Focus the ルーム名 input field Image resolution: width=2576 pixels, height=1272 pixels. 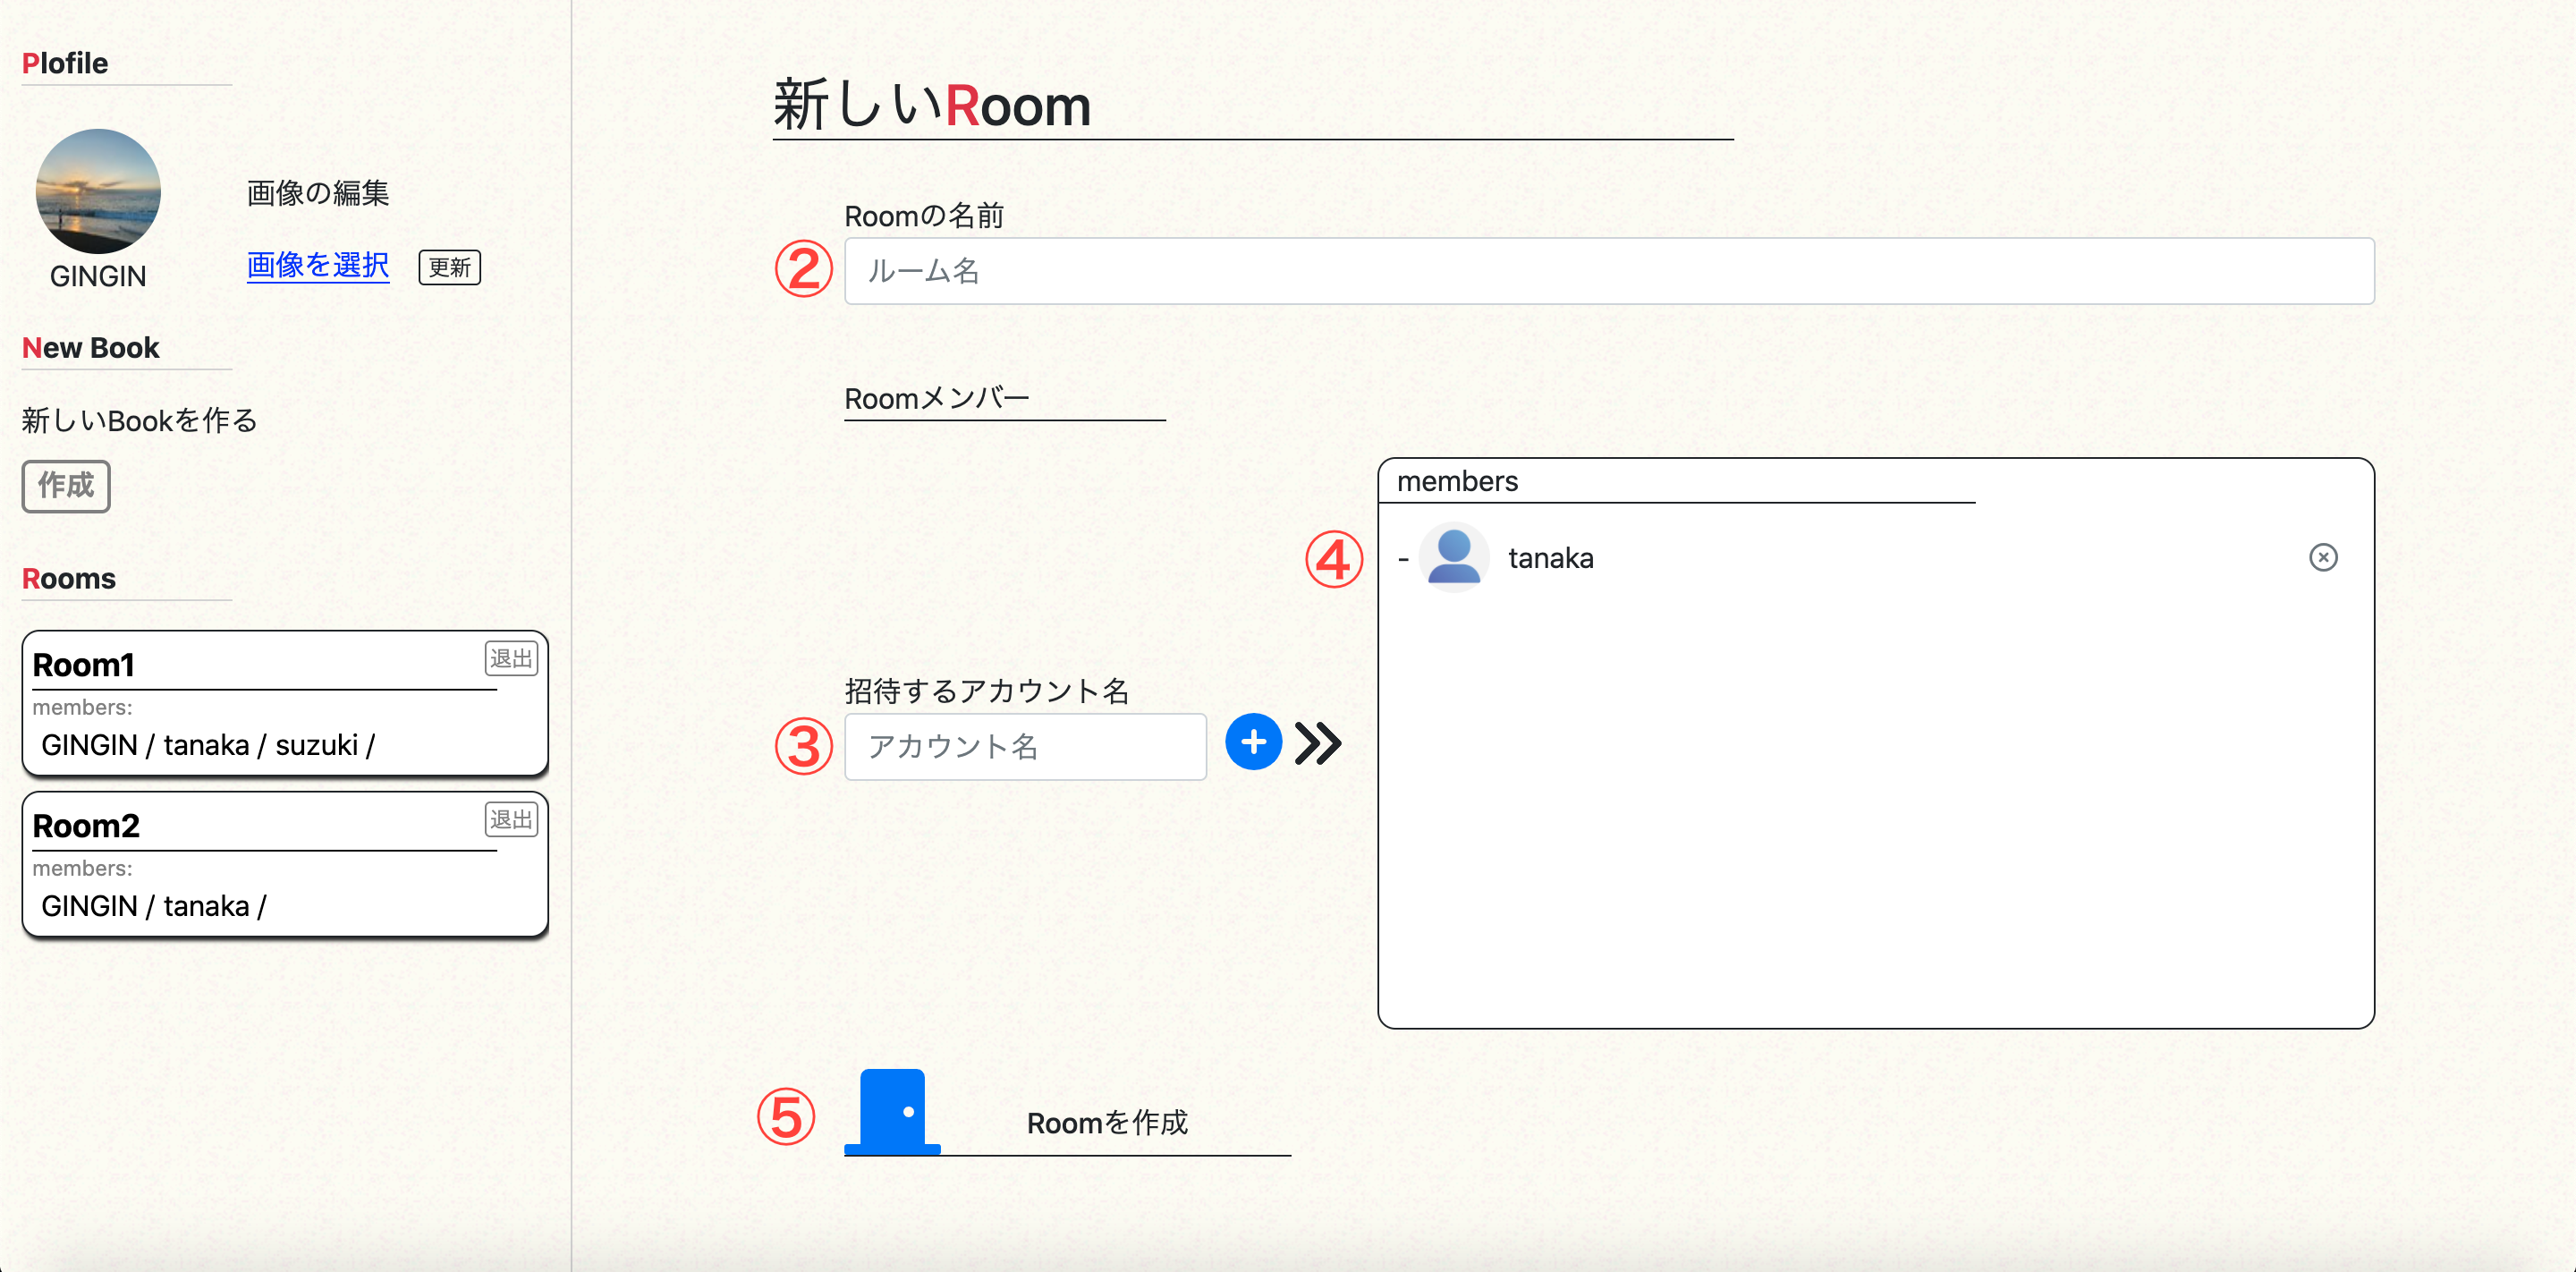point(1609,271)
